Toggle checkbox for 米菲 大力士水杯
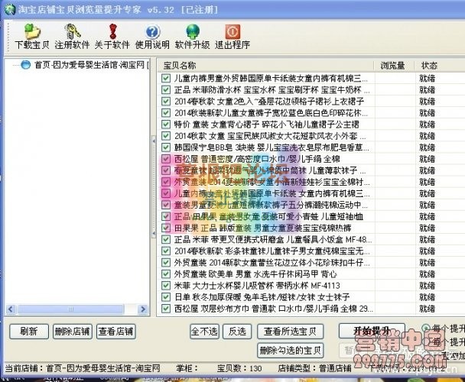The width and height of the screenshot is (465, 382). 166,286
